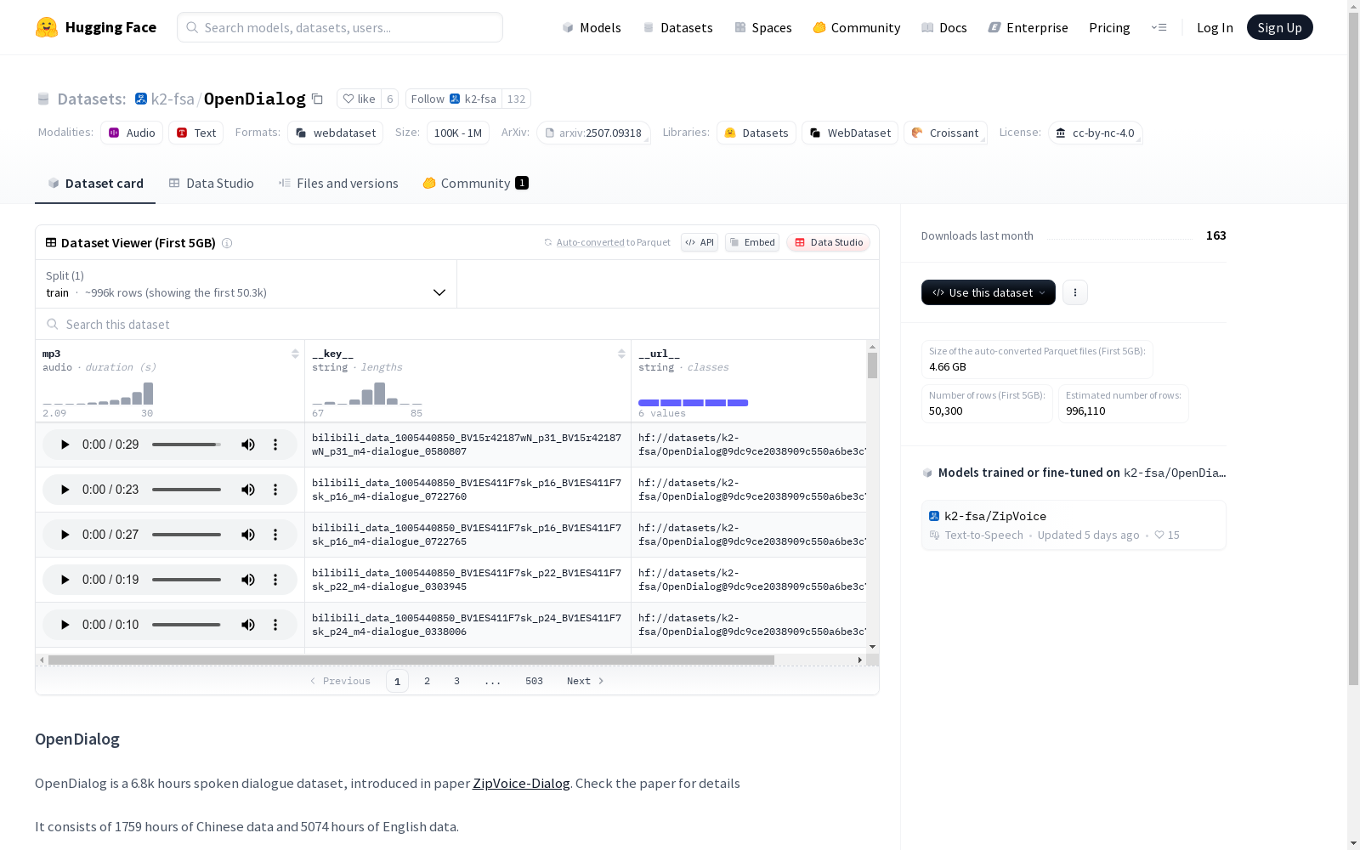Screen dimensions: 1360x850
Task: Click the horizontal table scrollbar
Action: (x=411, y=660)
